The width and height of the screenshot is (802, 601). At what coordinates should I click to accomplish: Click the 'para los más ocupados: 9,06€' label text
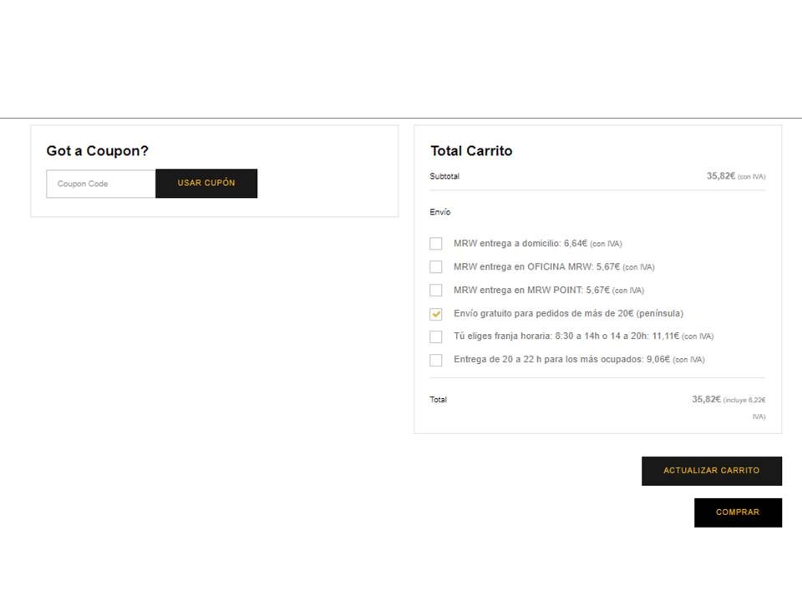point(607,359)
